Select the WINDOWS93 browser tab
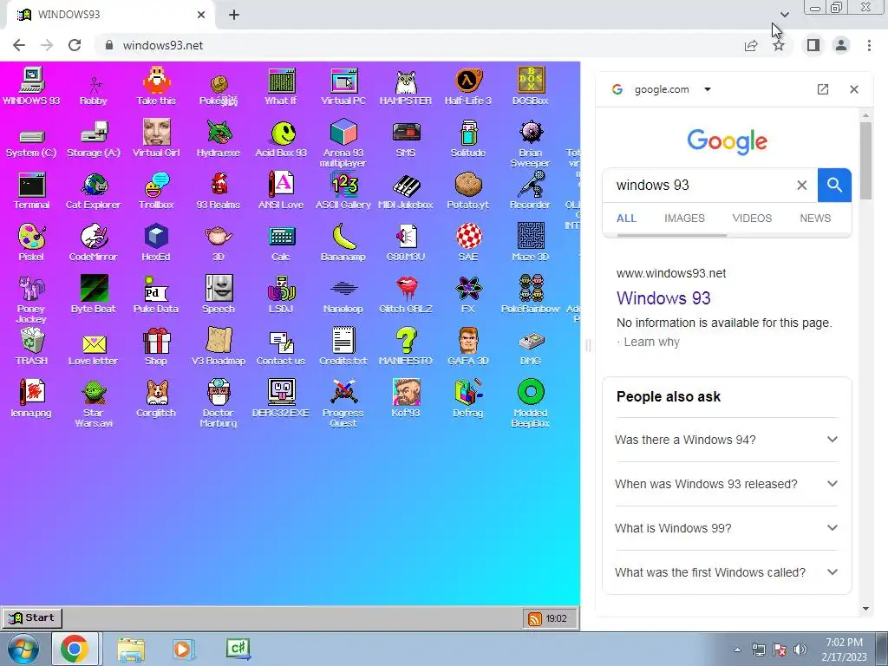The width and height of the screenshot is (888, 666). [110, 15]
